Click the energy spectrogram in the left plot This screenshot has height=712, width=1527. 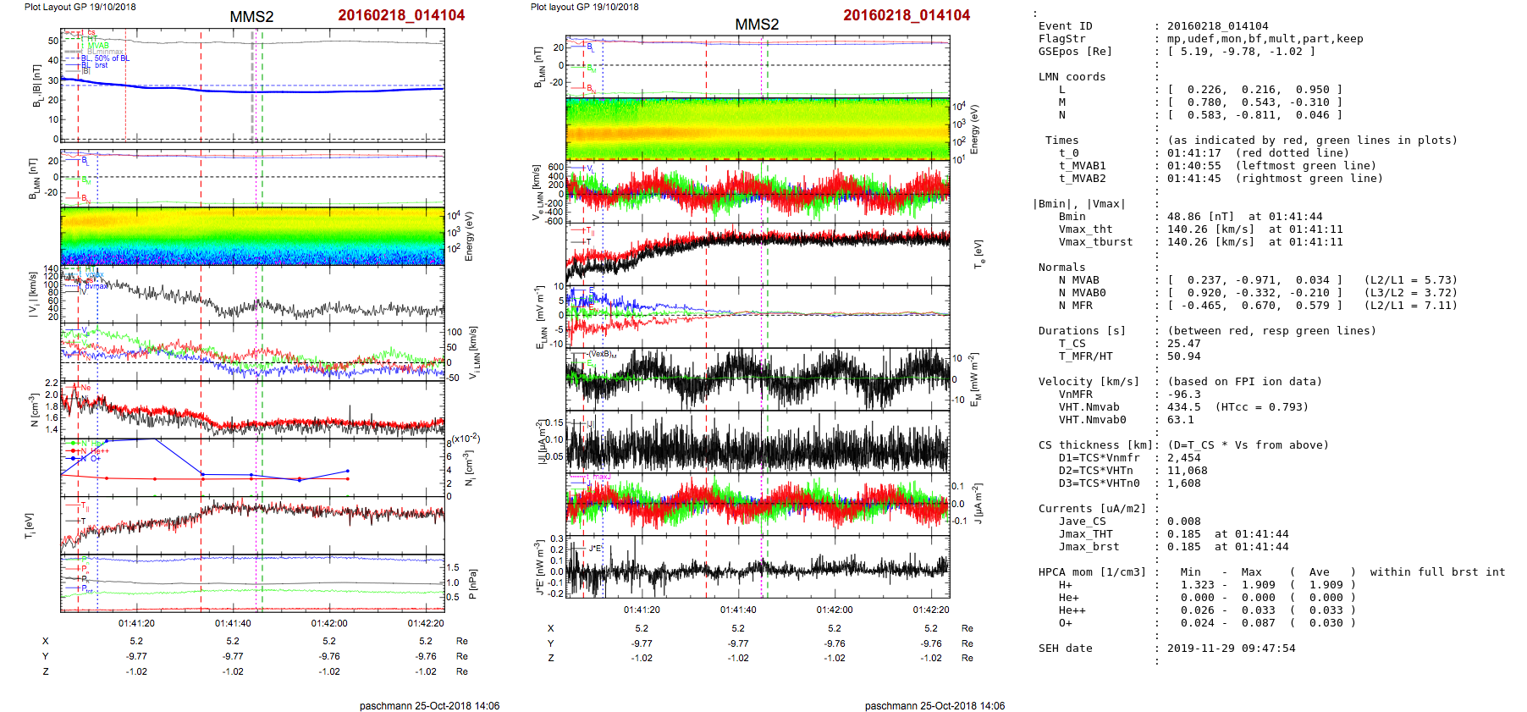click(252, 236)
